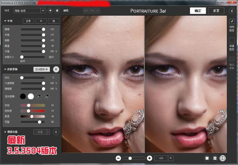Screen dimensions: 238x165
Task: Select the first mask eyedropper tool
Action: pyautogui.click(x=39, y=96)
